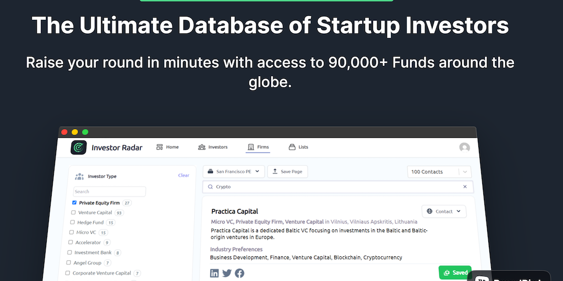Enable the Venture Capital checkbox
Image resolution: width=563 pixels, height=281 pixels.
[x=74, y=212]
